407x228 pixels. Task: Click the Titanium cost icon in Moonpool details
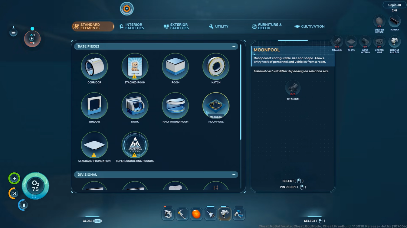point(293,88)
